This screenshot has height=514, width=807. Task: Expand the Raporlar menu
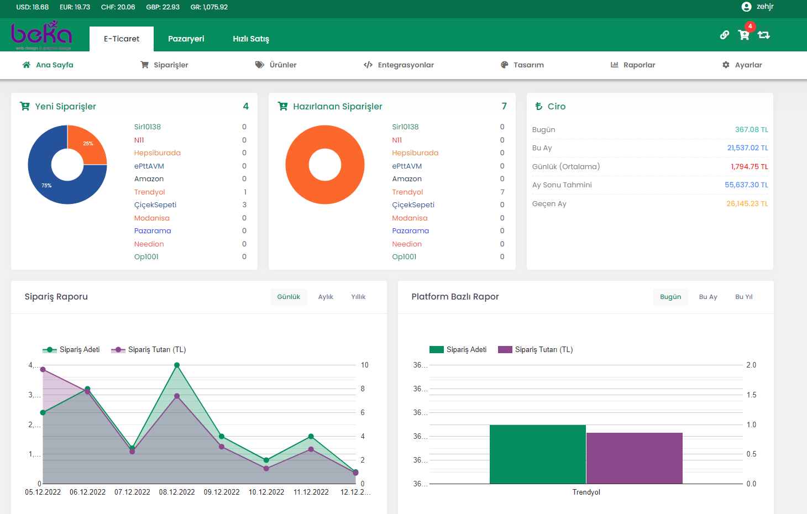coord(633,65)
